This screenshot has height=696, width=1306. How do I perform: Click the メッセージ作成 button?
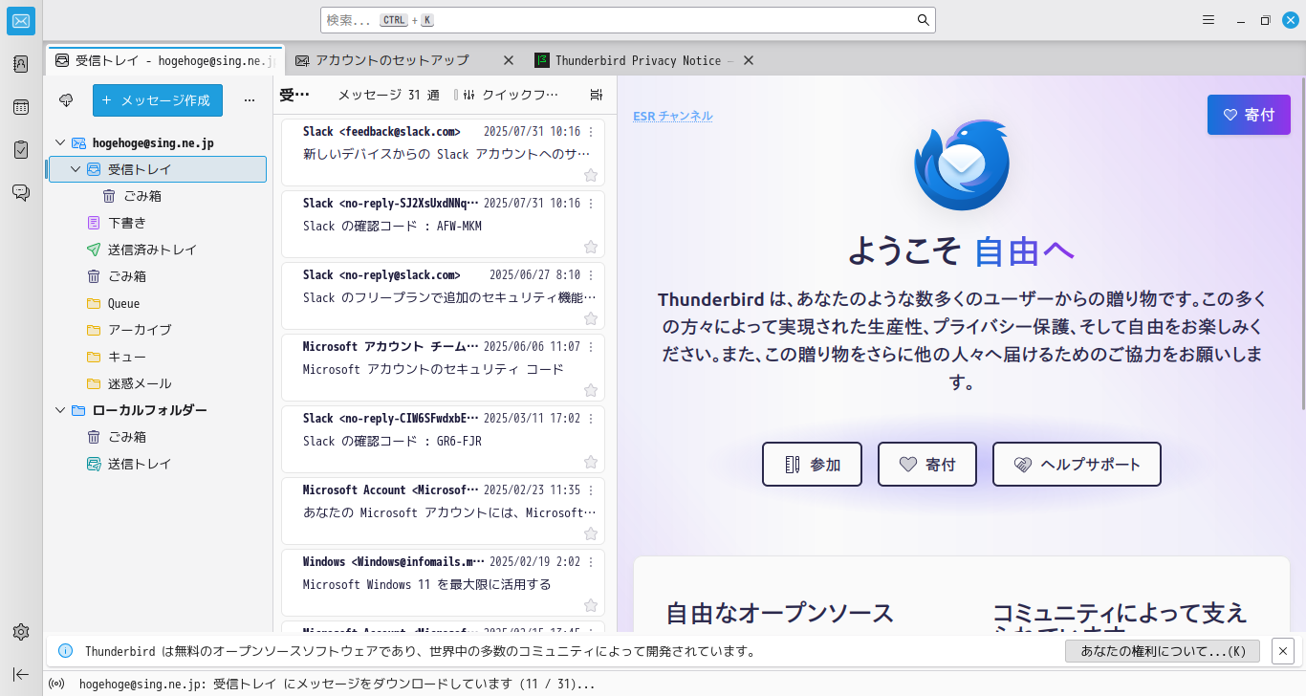157,100
